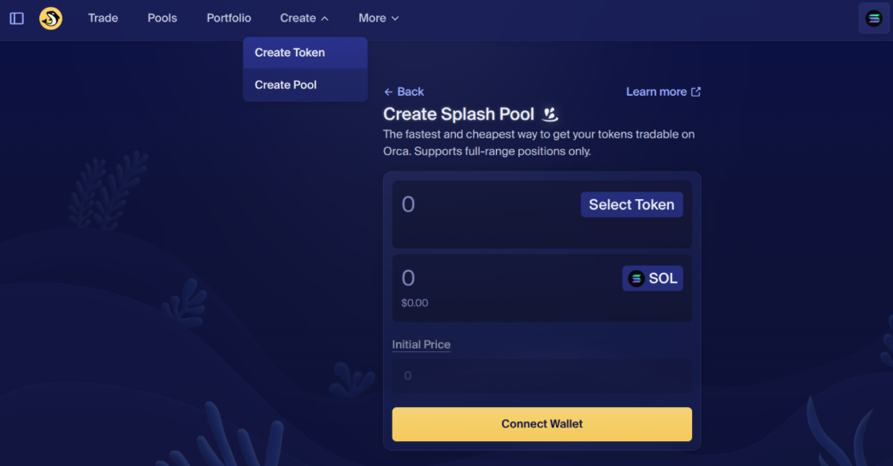This screenshot has height=466, width=893.
Task: Click the external link icon beside Learn more
Action: tap(696, 91)
